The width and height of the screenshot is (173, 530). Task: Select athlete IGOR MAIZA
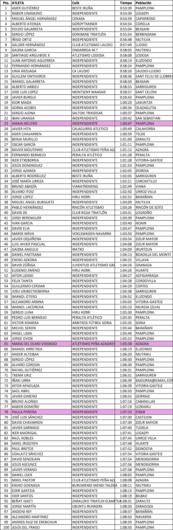[22, 102]
